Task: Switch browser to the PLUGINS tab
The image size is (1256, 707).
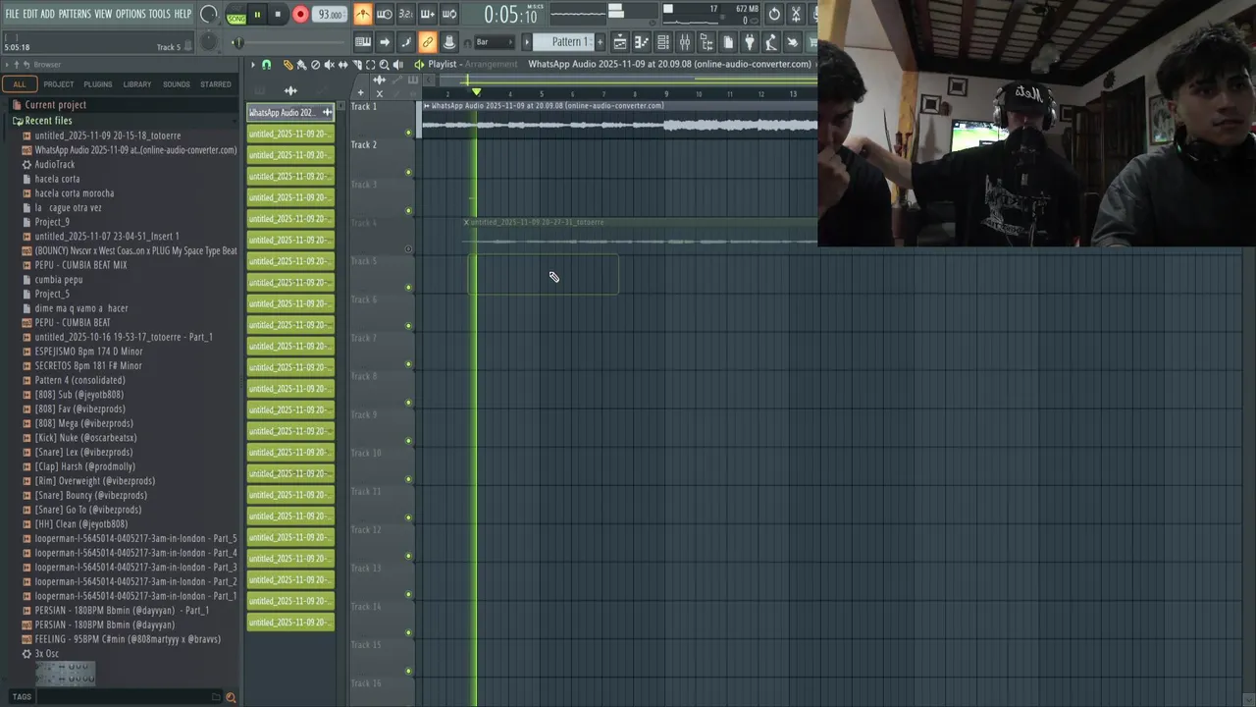Action: point(97,84)
